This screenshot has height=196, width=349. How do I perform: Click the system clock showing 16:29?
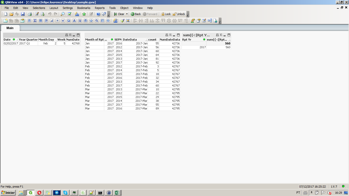click(x=339, y=193)
